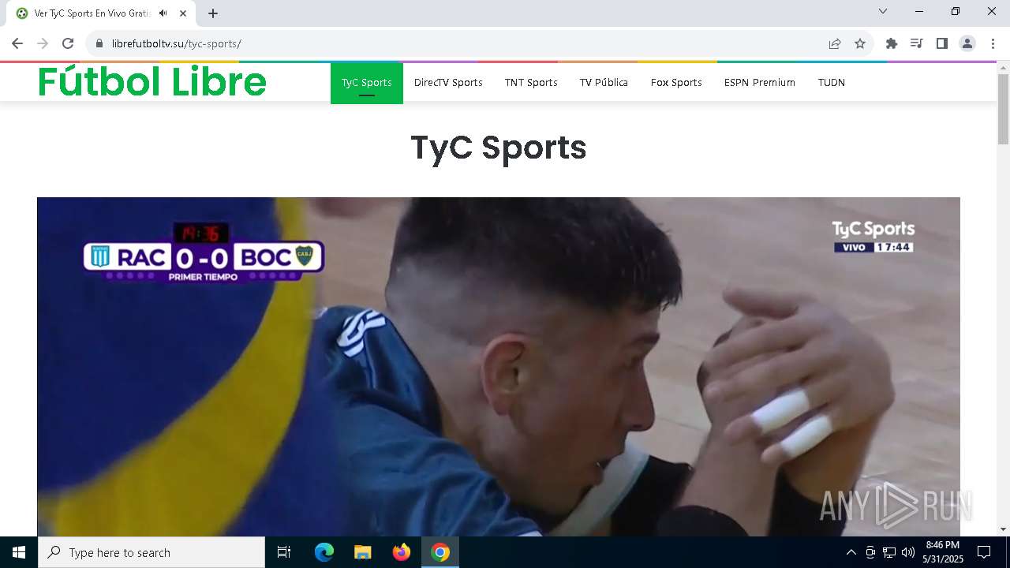Click the scrollbar up arrow
Screen dimensions: 1010x568
tap(1003, 67)
